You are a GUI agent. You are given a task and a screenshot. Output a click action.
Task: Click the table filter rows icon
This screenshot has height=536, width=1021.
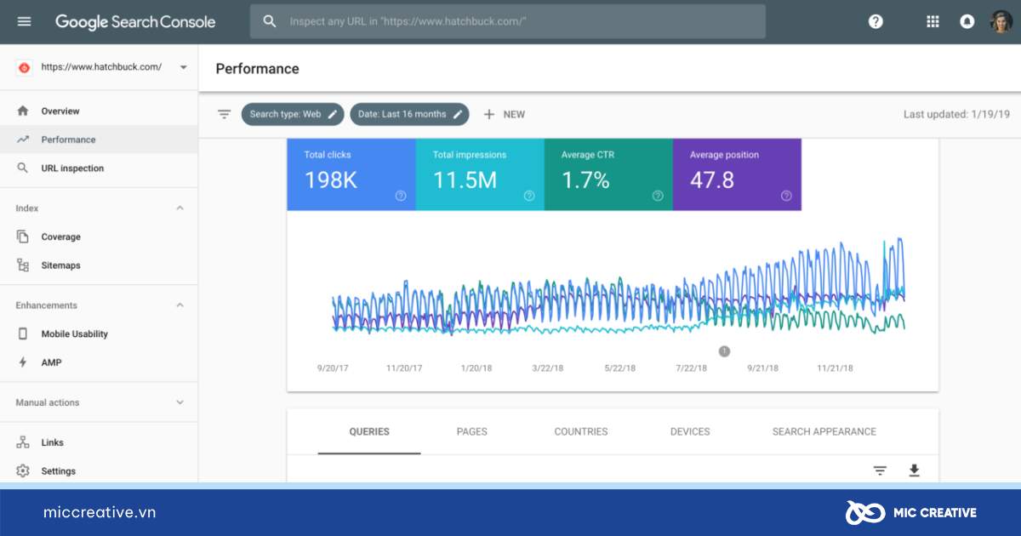coord(880,470)
